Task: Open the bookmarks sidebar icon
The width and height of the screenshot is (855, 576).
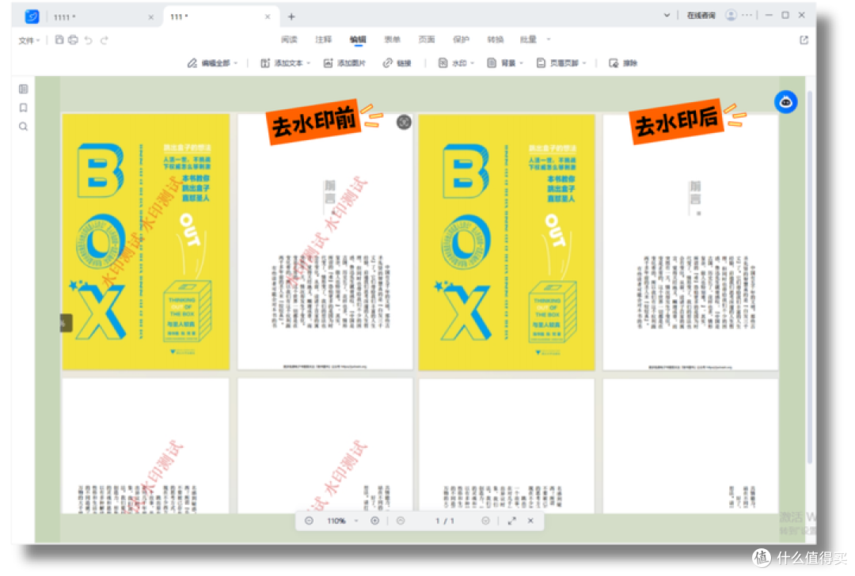Action: 24,108
